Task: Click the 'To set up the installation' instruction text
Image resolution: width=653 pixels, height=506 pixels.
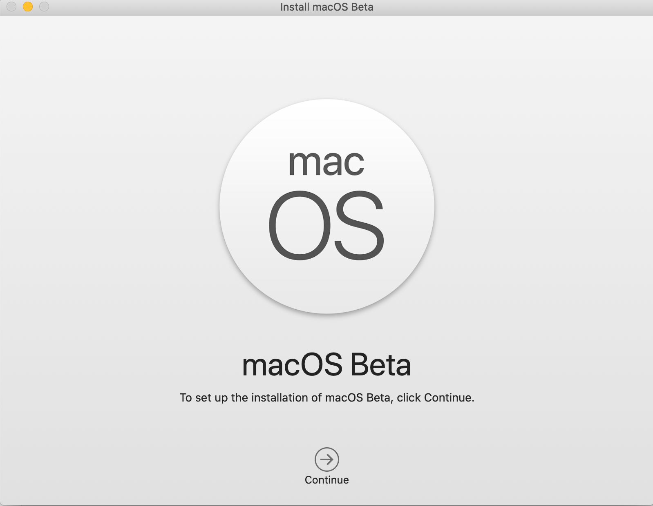Action: point(327,397)
